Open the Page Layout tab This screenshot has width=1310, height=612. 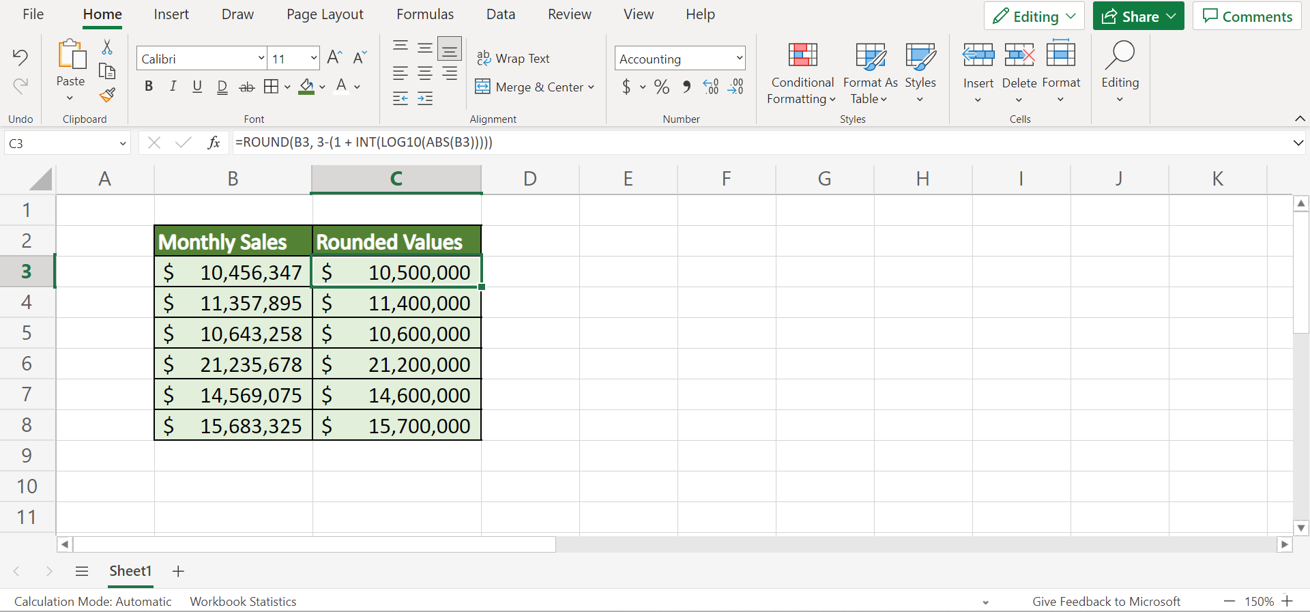(325, 14)
